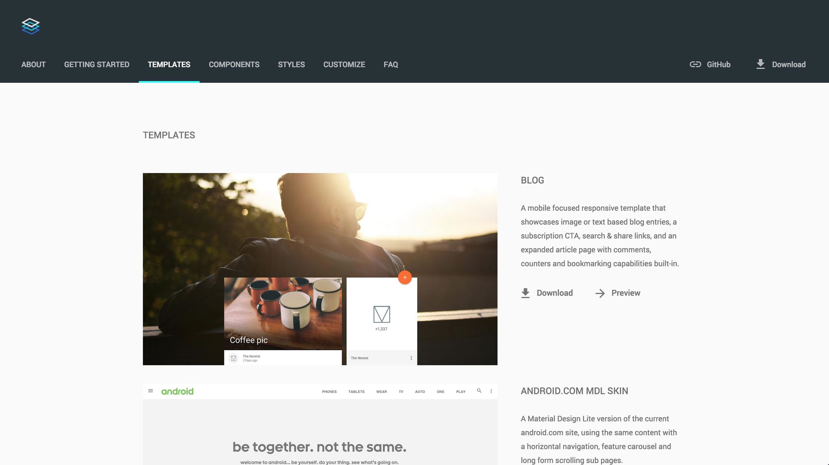
Task: Click the Download arrow icon in navbar
Action: click(760, 64)
